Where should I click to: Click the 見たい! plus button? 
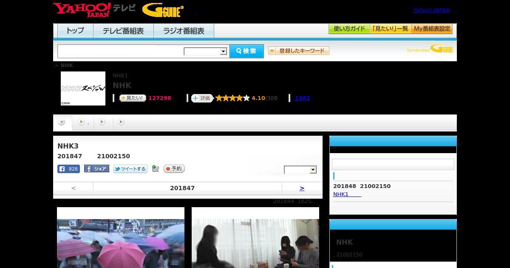point(133,98)
